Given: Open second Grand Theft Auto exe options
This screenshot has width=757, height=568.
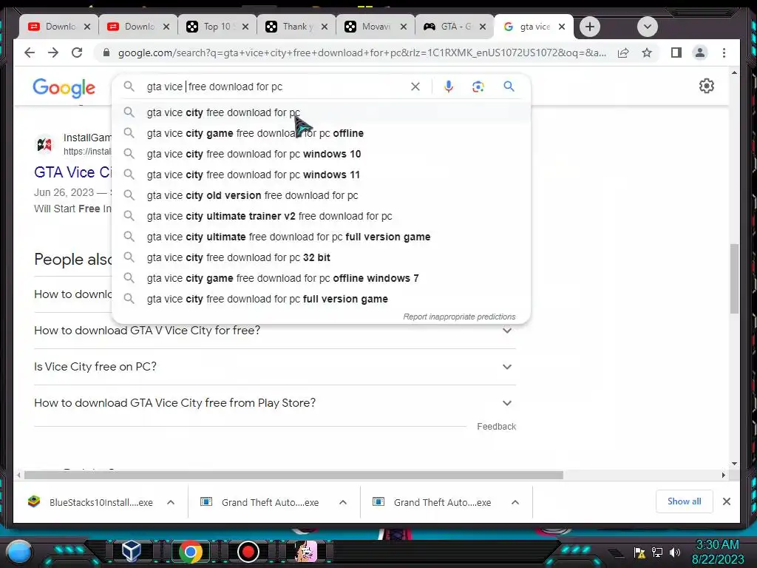Looking at the screenshot, I should [x=343, y=502].
